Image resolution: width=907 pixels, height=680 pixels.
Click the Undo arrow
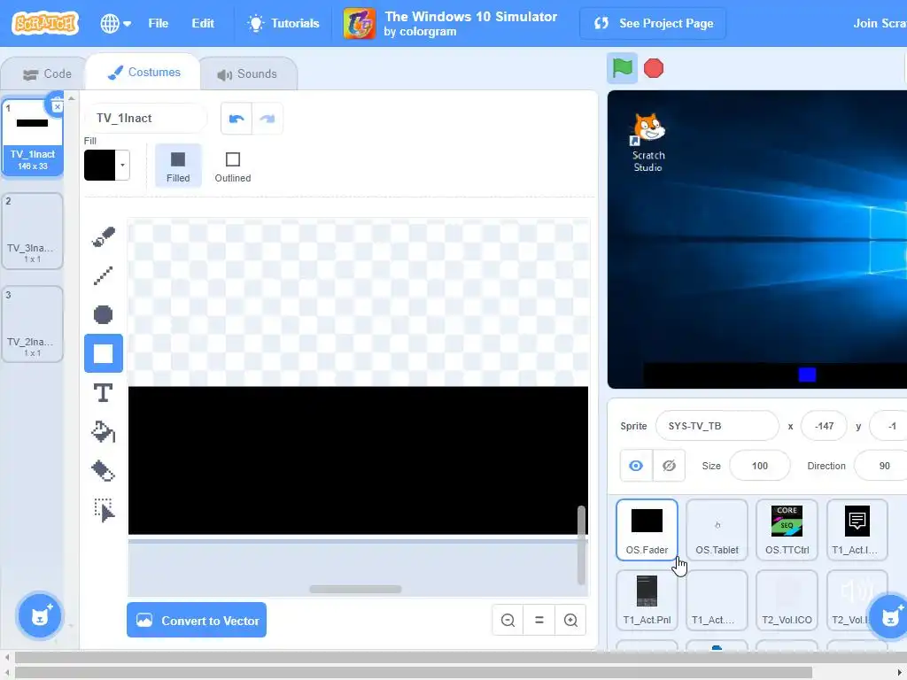236,119
